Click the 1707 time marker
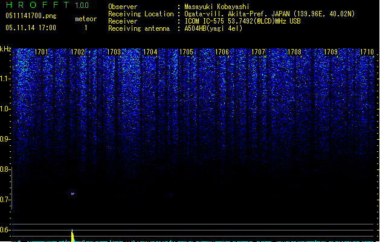This screenshot has height=242, width=380. [259, 52]
